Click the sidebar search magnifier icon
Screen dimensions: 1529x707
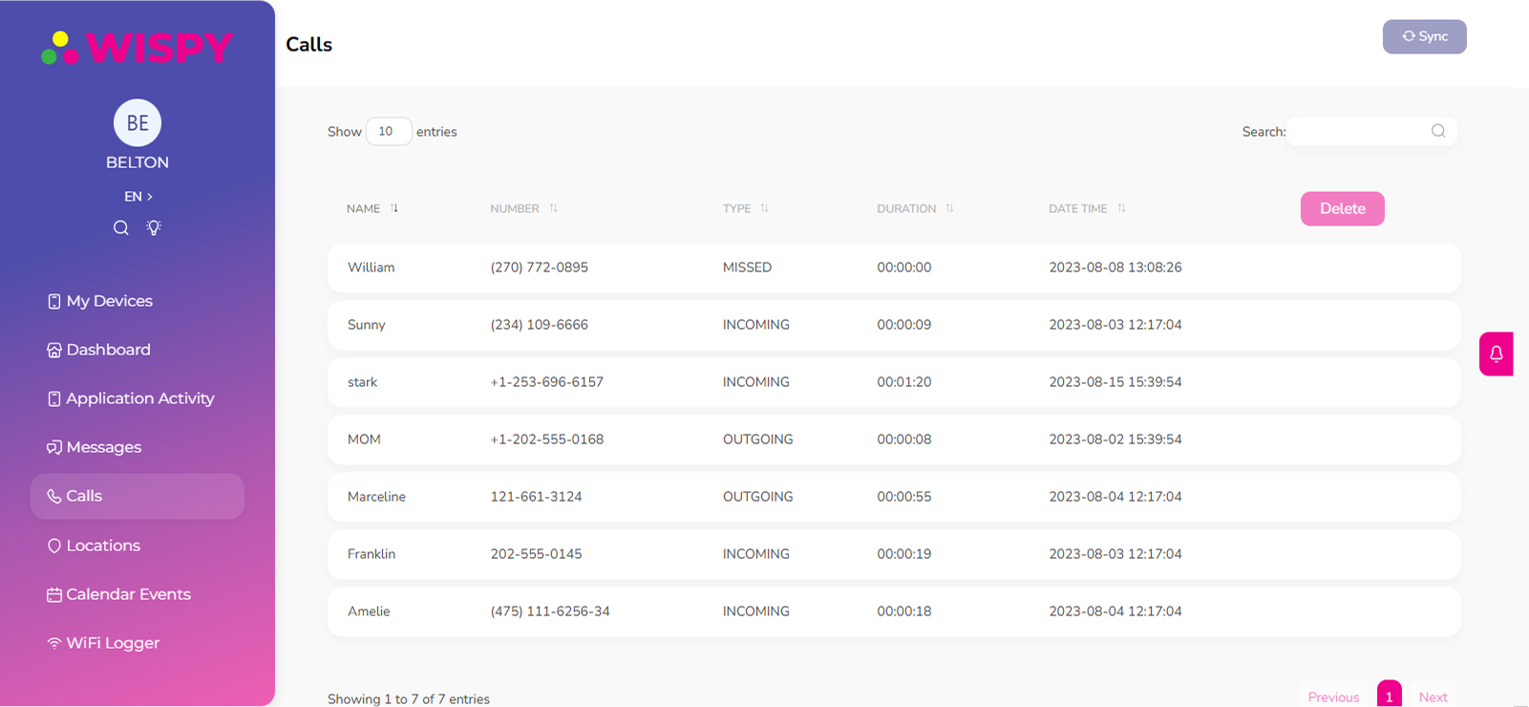(x=121, y=227)
